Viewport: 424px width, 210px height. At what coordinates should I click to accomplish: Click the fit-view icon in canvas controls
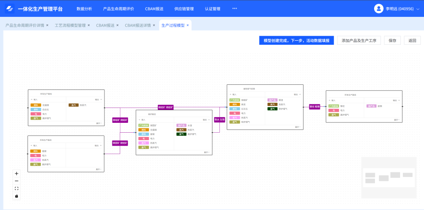[x=16, y=188]
